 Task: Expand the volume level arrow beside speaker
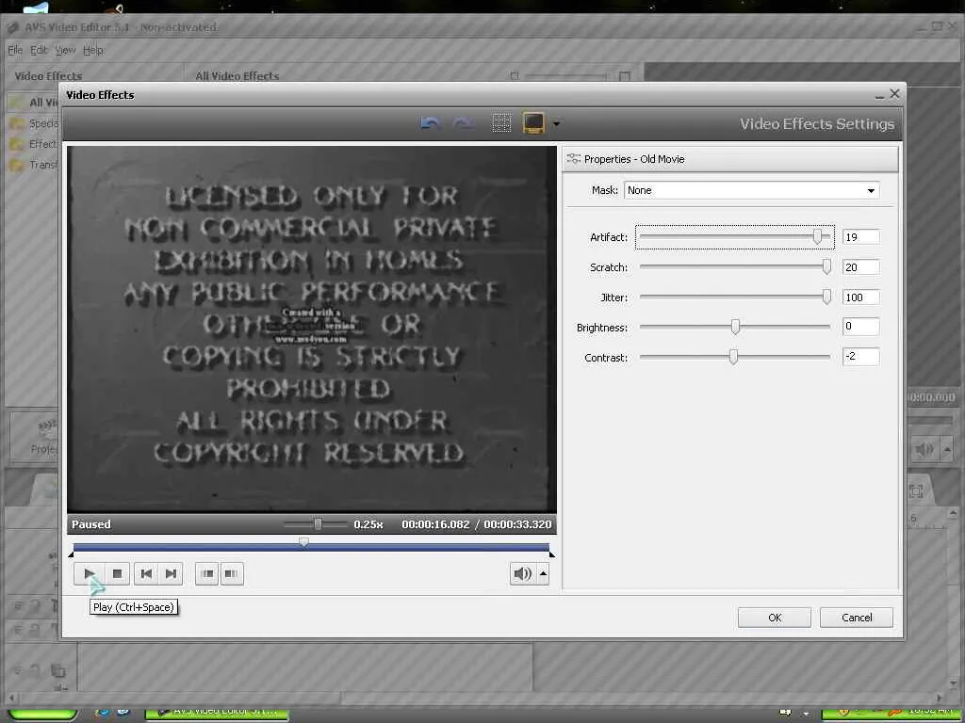click(x=544, y=573)
